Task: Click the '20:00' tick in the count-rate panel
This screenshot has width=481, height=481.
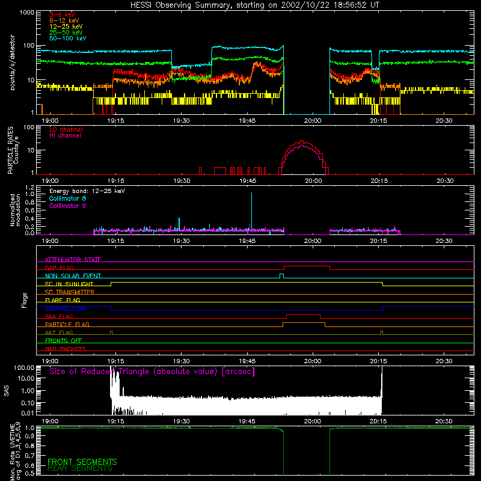Action: point(313,121)
